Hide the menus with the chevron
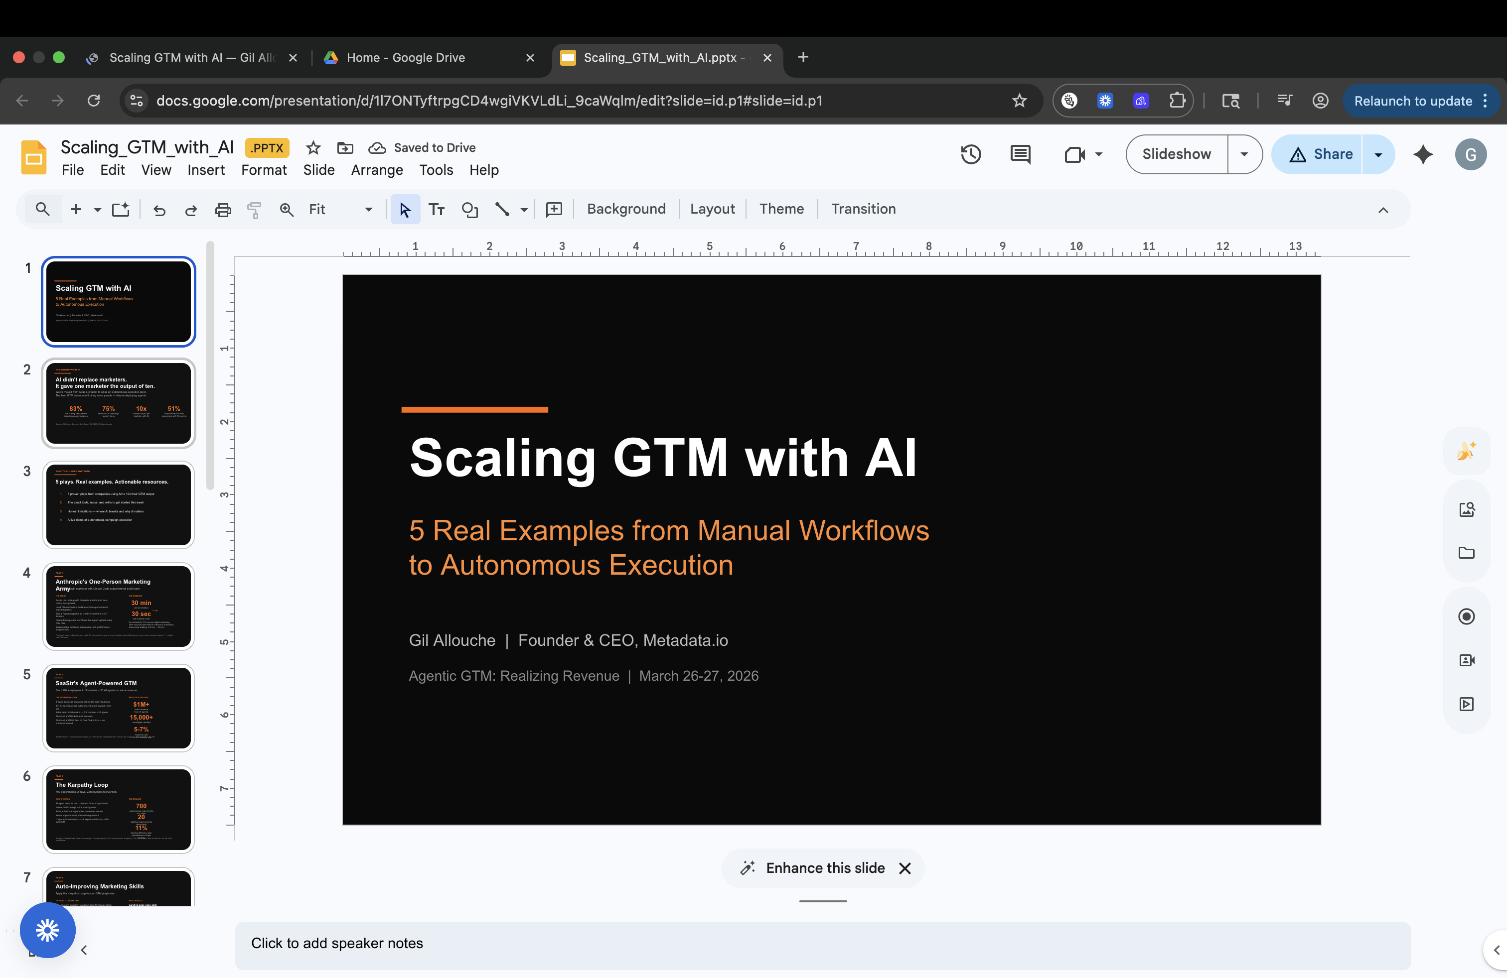Viewport: 1507px width, 978px height. click(x=1383, y=210)
